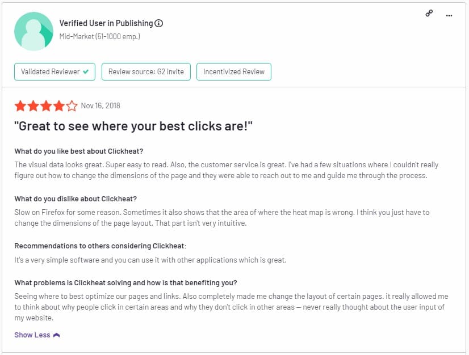Click the green reviewer avatar image
469x355 pixels.
[x=34, y=31]
